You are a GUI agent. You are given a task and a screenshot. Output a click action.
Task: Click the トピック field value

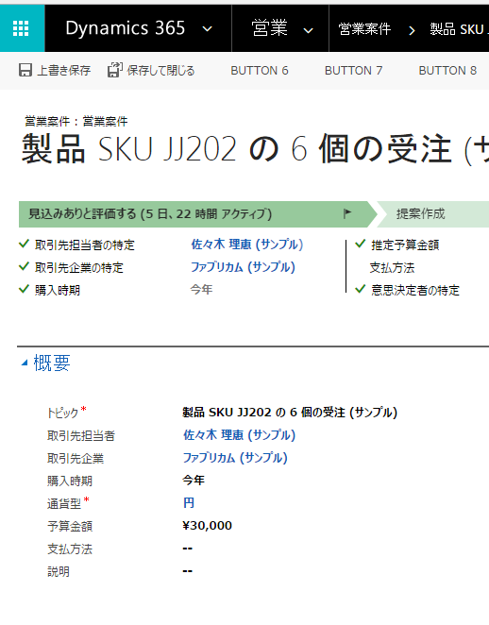click(x=290, y=413)
